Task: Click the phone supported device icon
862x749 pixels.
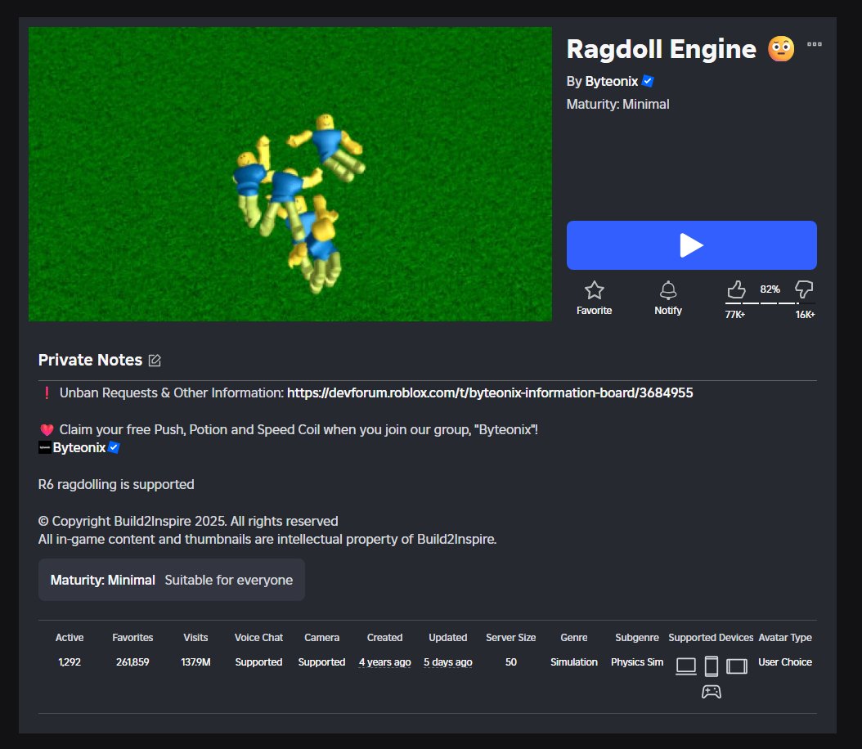Action: point(711,666)
